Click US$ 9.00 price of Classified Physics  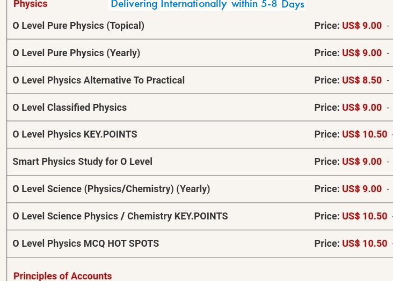coord(362,108)
